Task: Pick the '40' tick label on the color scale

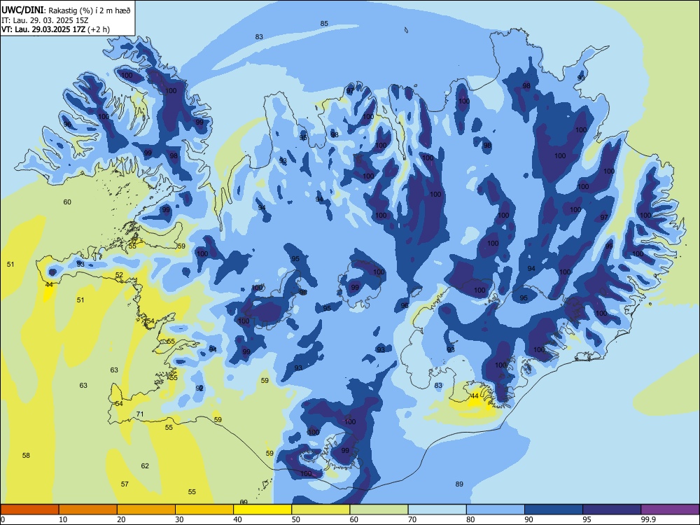Action: click(x=237, y=519)
